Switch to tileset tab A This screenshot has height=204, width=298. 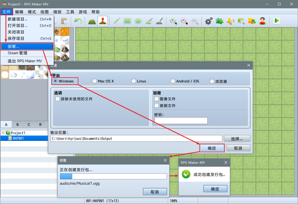6,125
